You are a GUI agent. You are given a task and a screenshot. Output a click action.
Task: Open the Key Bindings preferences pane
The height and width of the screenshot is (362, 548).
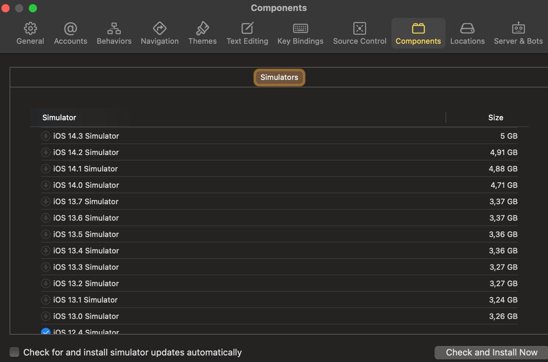(300, 33)
